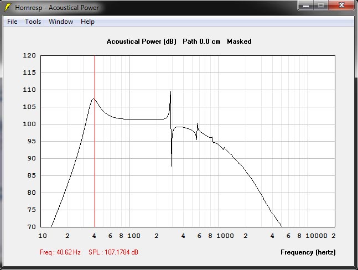Open the File menu
Screen dimensions: 358x270
12,22
